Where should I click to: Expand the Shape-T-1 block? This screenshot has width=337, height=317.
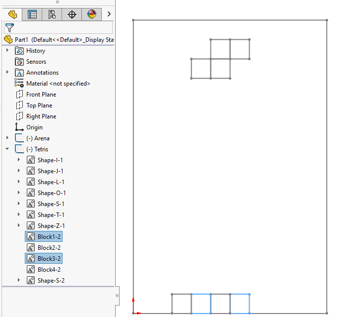coord(19,214)
